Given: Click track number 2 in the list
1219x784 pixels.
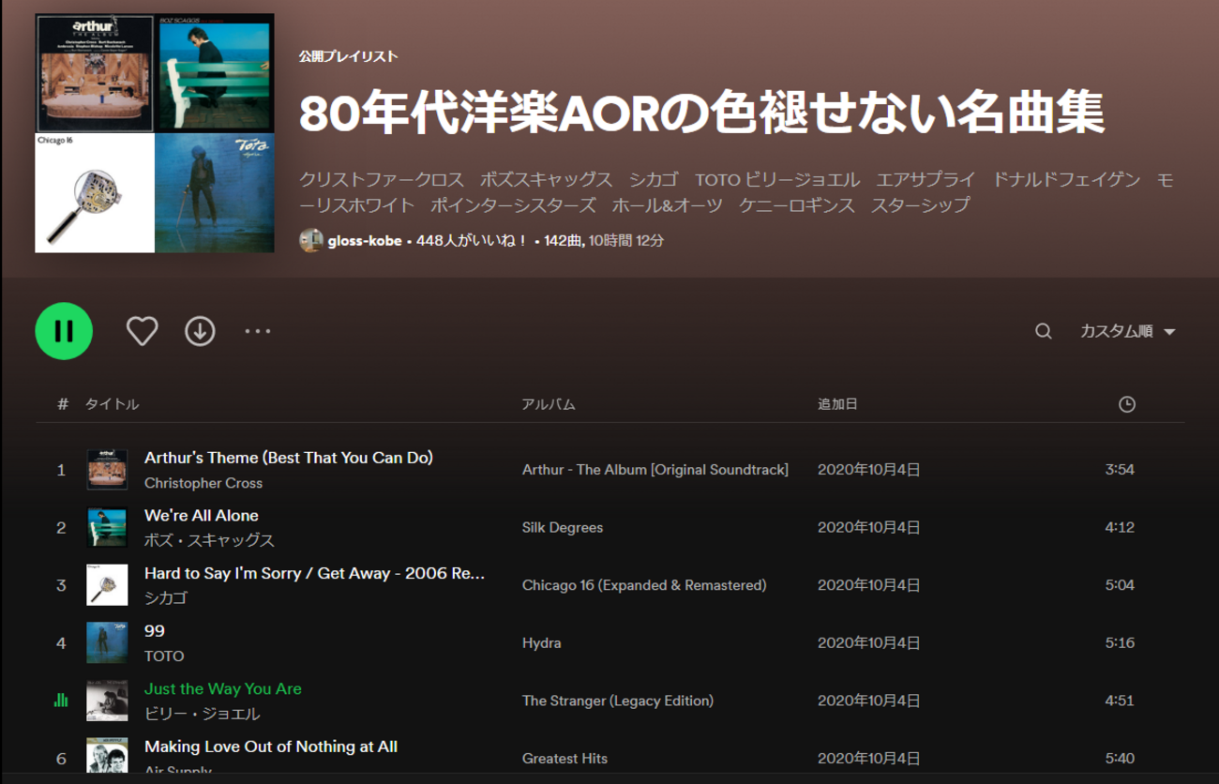Looking at the screenshot, I should pyautogui.click(x=61, y=528).
